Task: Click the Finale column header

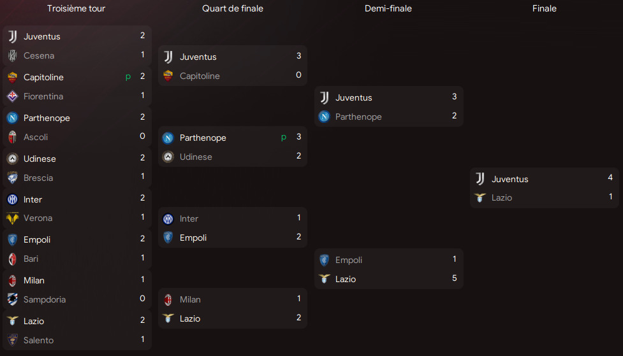Action: tap(545, 8)
